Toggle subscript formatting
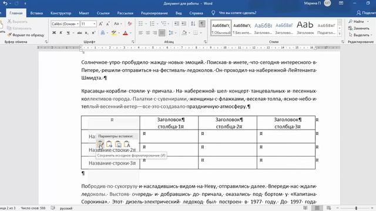This screenshot has width=376, height=211. [86, 33]
